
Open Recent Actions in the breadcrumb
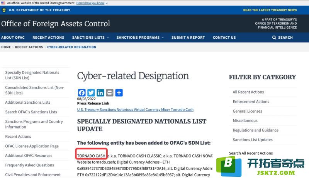pyautogui.click(x=29, y=47)
